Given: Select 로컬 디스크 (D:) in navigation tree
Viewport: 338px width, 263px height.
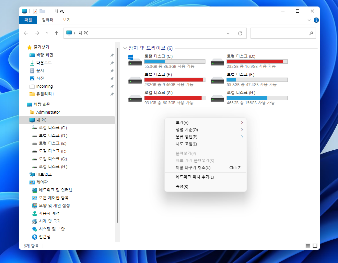Looking at the screenshot, I should pyautogui.click(x=53, y=136).
